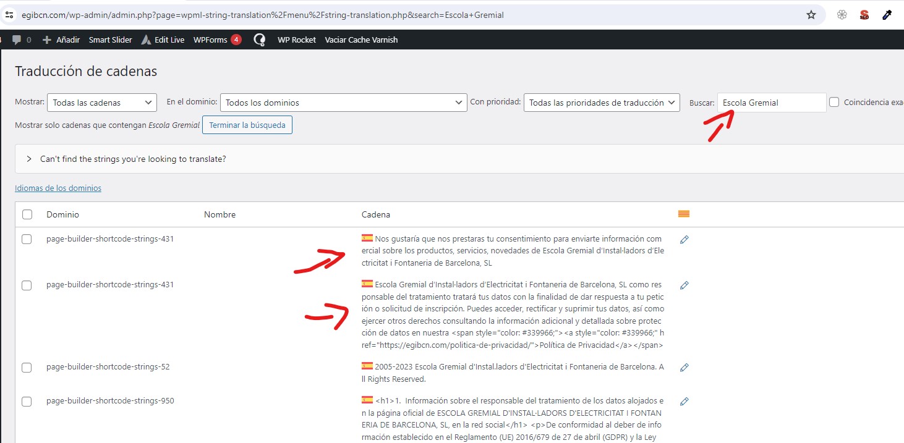Activate the eyedropper color picker extension
This screenshot has height=443, width=904.
click(x=887, y=15)
